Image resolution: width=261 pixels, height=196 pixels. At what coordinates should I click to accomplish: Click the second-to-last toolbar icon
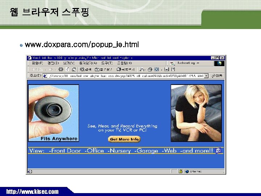[167, 69]
